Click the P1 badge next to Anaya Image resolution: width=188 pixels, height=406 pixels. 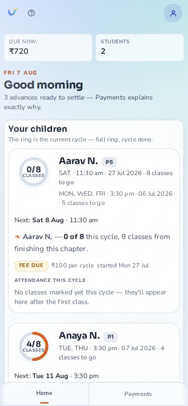pos(111,337)
